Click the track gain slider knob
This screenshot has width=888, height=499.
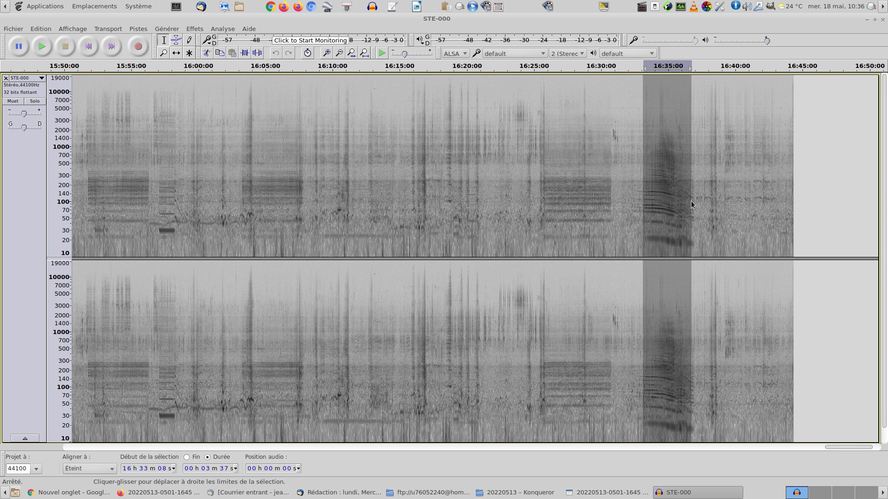[24, 114]
